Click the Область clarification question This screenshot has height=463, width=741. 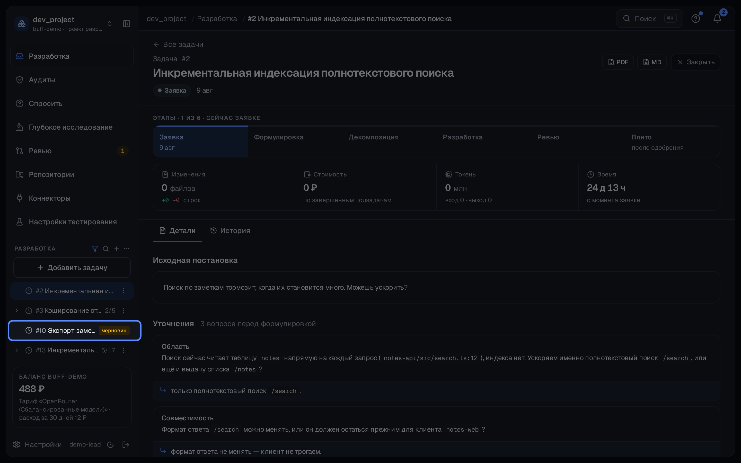coord(436,358)
